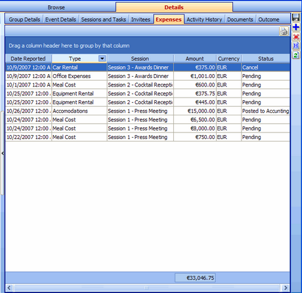Click the €1,001.00 amount cell
The width and height of the screenshot is (302, 293).
(x=195, y=76)
